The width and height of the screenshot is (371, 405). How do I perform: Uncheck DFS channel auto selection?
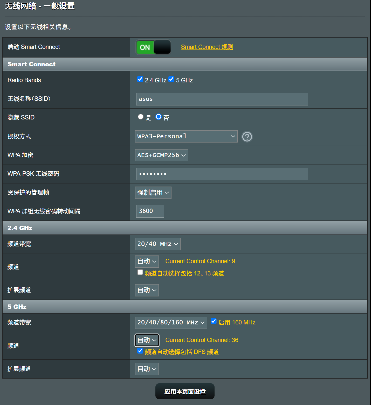(140, 351)
